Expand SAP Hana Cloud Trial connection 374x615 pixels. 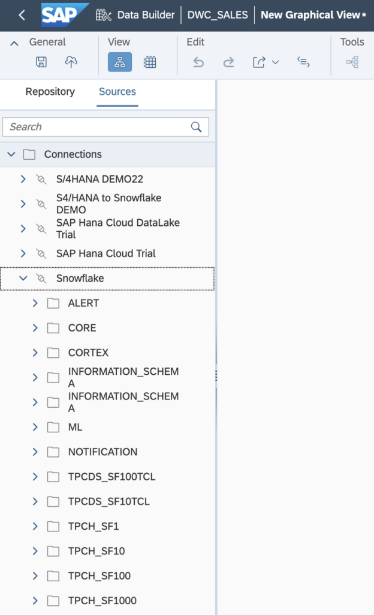coord(23,253)
